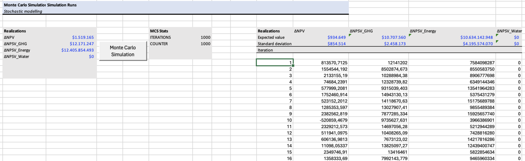Screen dimensions: 525x161
Task: Click the fill handle of selected iteration cell
Action: [x=293, y=66]
